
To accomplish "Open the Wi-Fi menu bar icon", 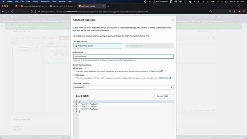I will [218, 2].
